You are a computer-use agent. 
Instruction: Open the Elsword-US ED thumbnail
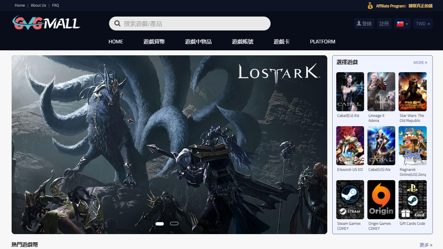click(350, 146)
